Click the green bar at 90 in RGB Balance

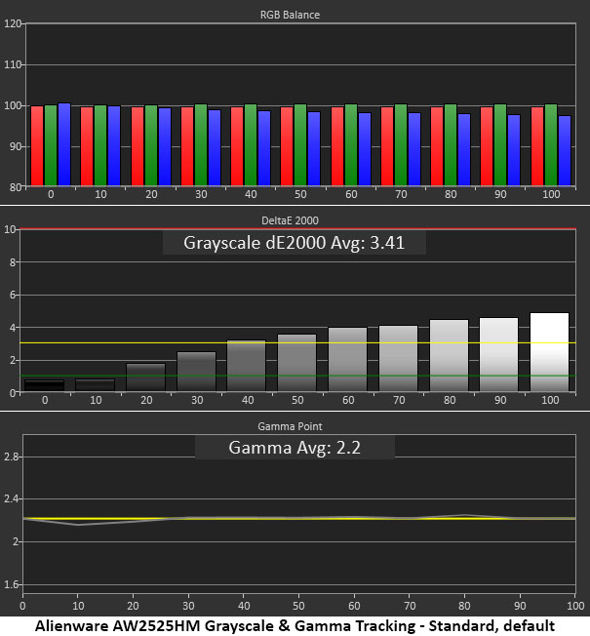click(x=500, y=145)
